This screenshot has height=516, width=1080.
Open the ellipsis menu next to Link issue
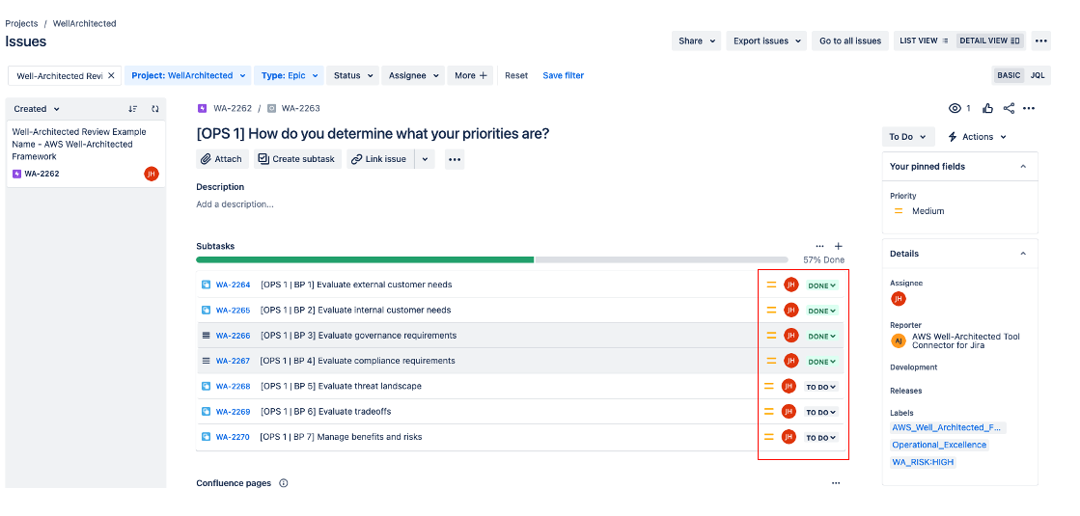(454, 159)
